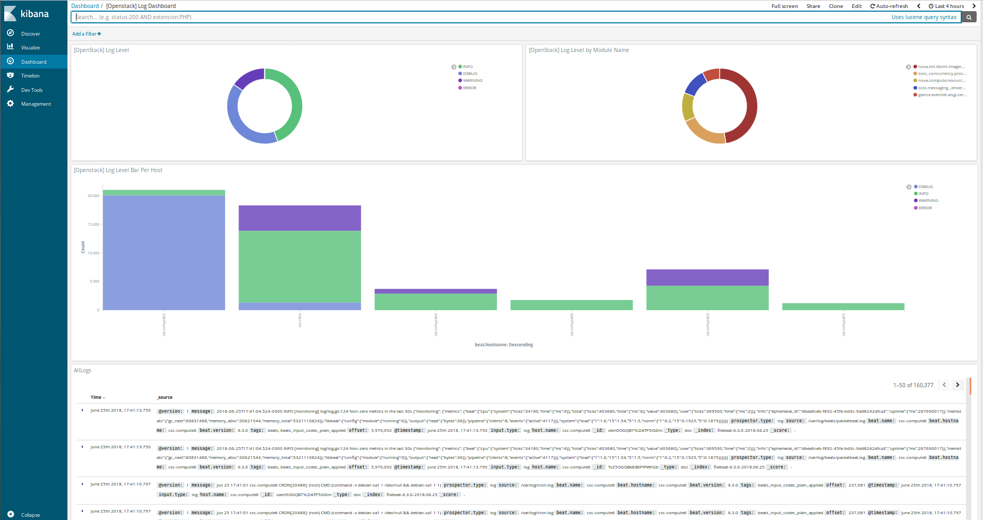This screenshot has width=983, height=520.
Task: Expand the Log Level by Module Name legend
Action: (x=909, y=66)
